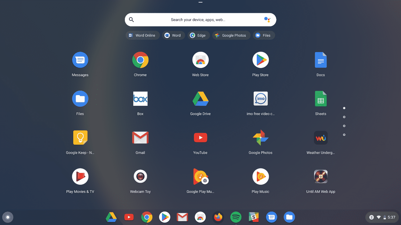
Task: Jump to the last launcher page dot
Action: 344,135
